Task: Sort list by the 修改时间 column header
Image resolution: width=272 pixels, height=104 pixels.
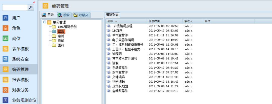Action: coord(154,21)
